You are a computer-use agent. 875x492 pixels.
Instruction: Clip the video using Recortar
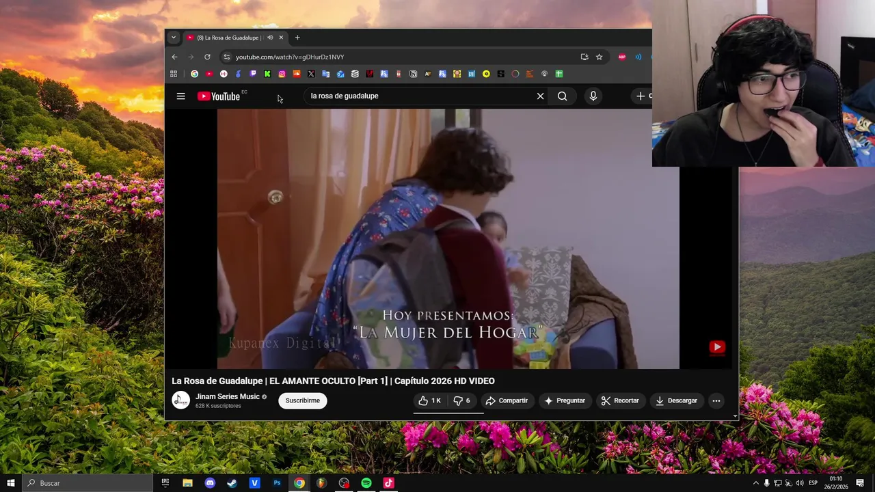point(620,400)
